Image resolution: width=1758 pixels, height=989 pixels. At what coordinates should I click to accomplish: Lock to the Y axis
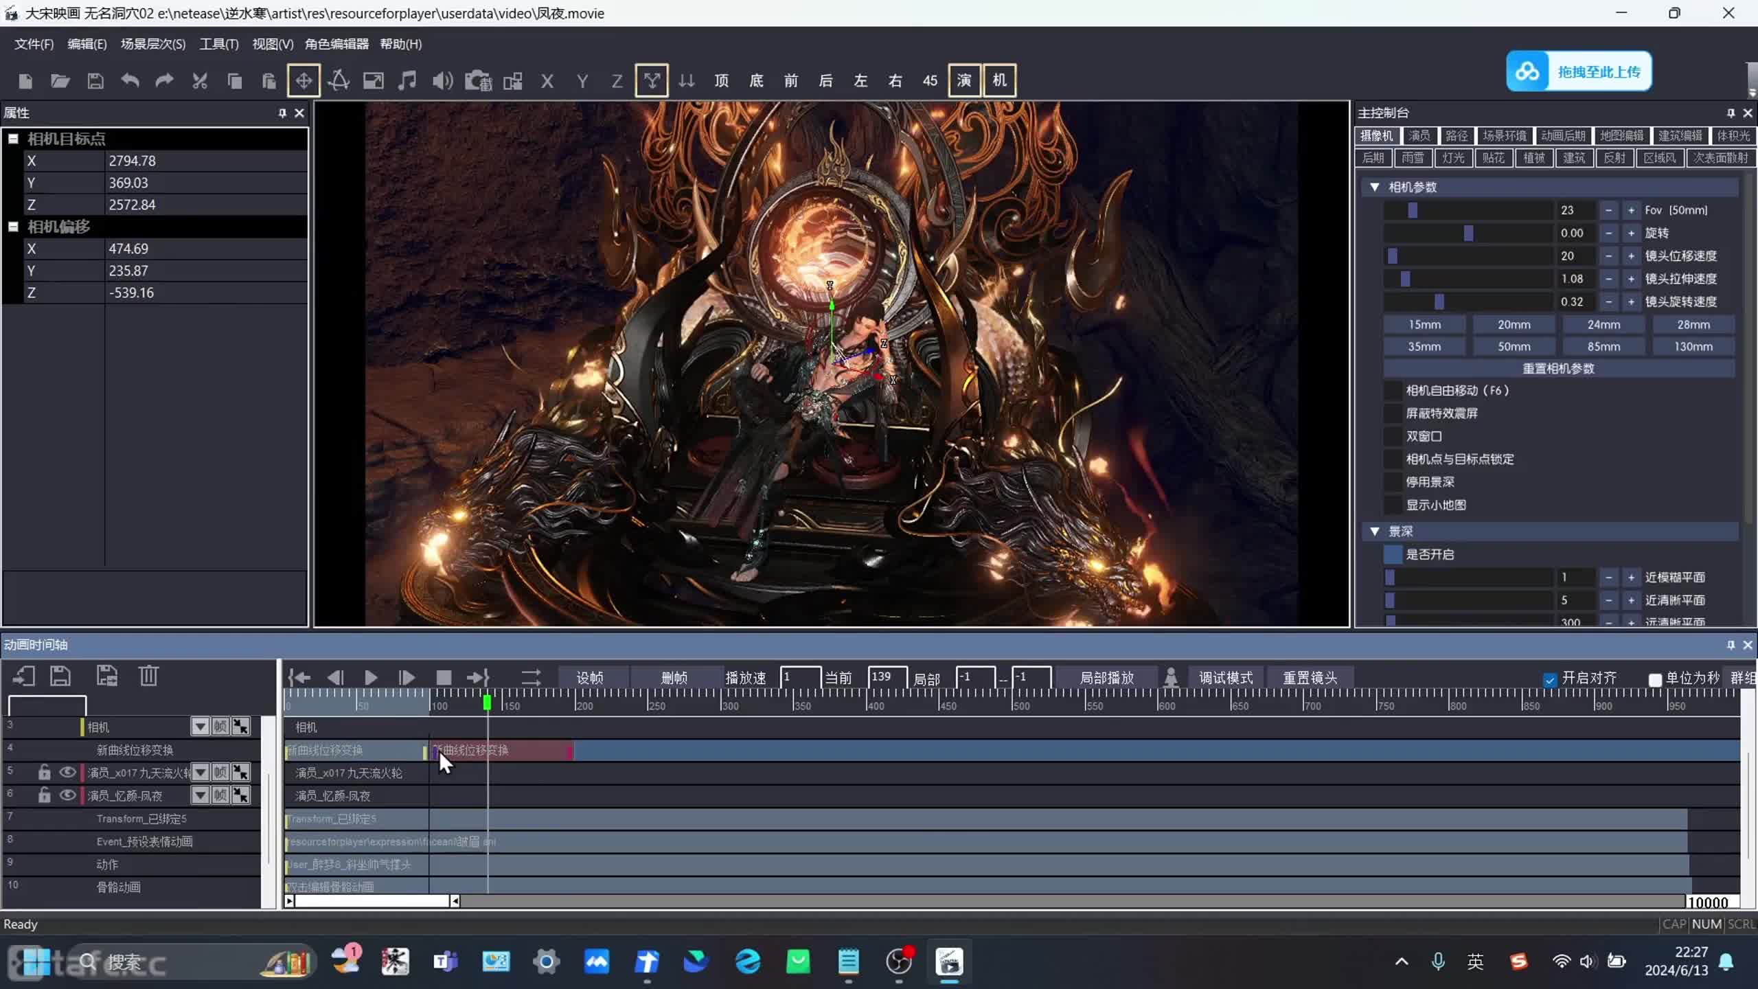point(582,81)
